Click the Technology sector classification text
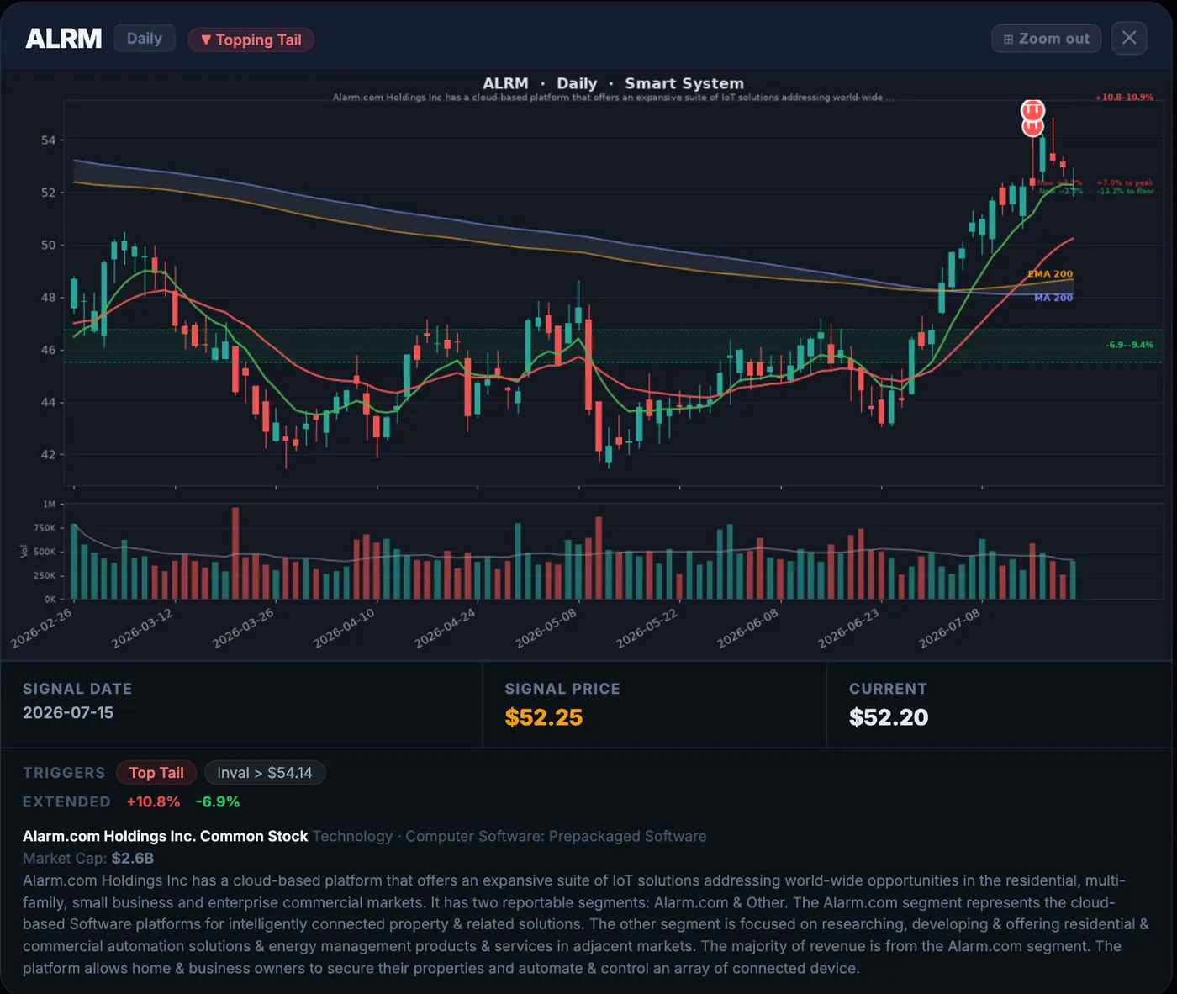Screen dimensions: 1177x994 tap(352, 836)
